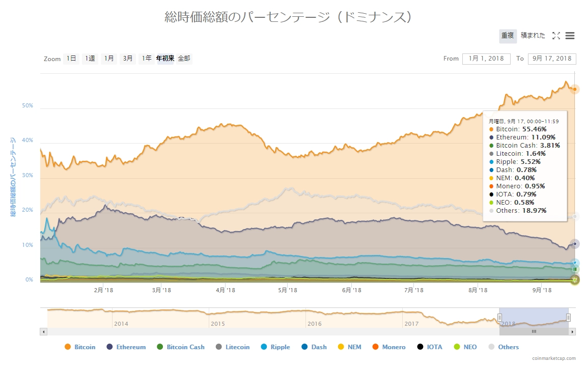This screenshot has height=366, width=586.
Task: Click the Bitcoin endpoint marker on chart
Action: pyautogui.click(x=575, y=89)
